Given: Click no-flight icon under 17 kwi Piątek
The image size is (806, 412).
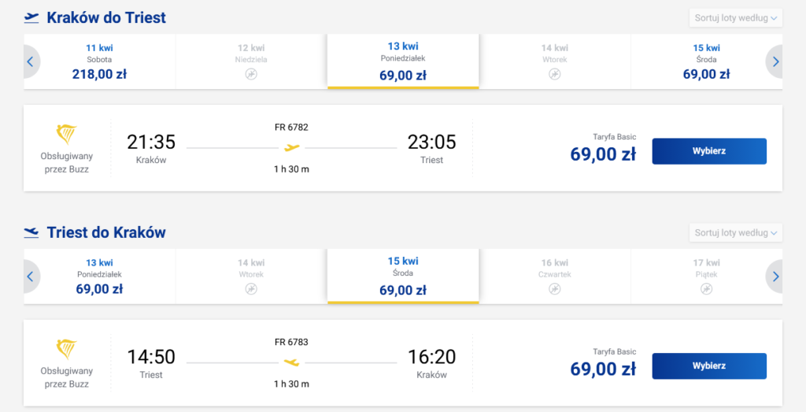Looking at the screenshot, I should pos(706,289).
